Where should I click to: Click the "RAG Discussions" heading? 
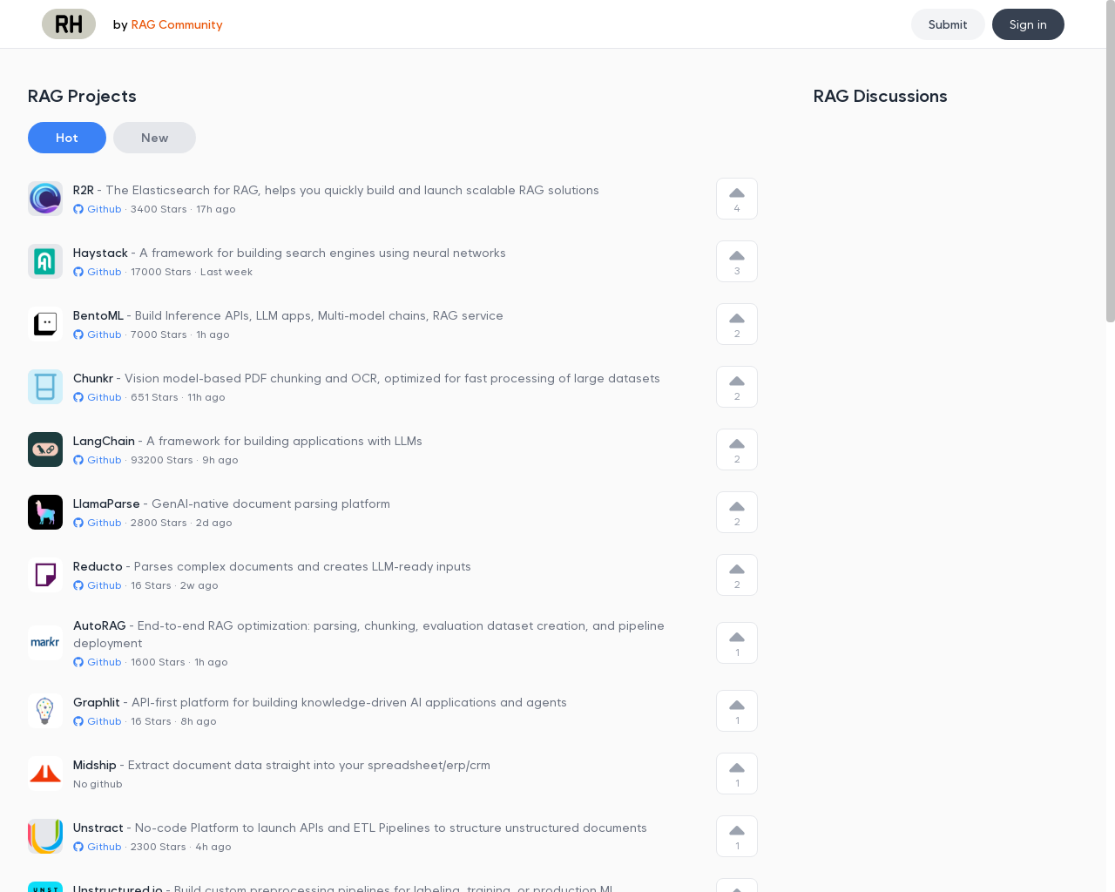click(x=880, y=96)
